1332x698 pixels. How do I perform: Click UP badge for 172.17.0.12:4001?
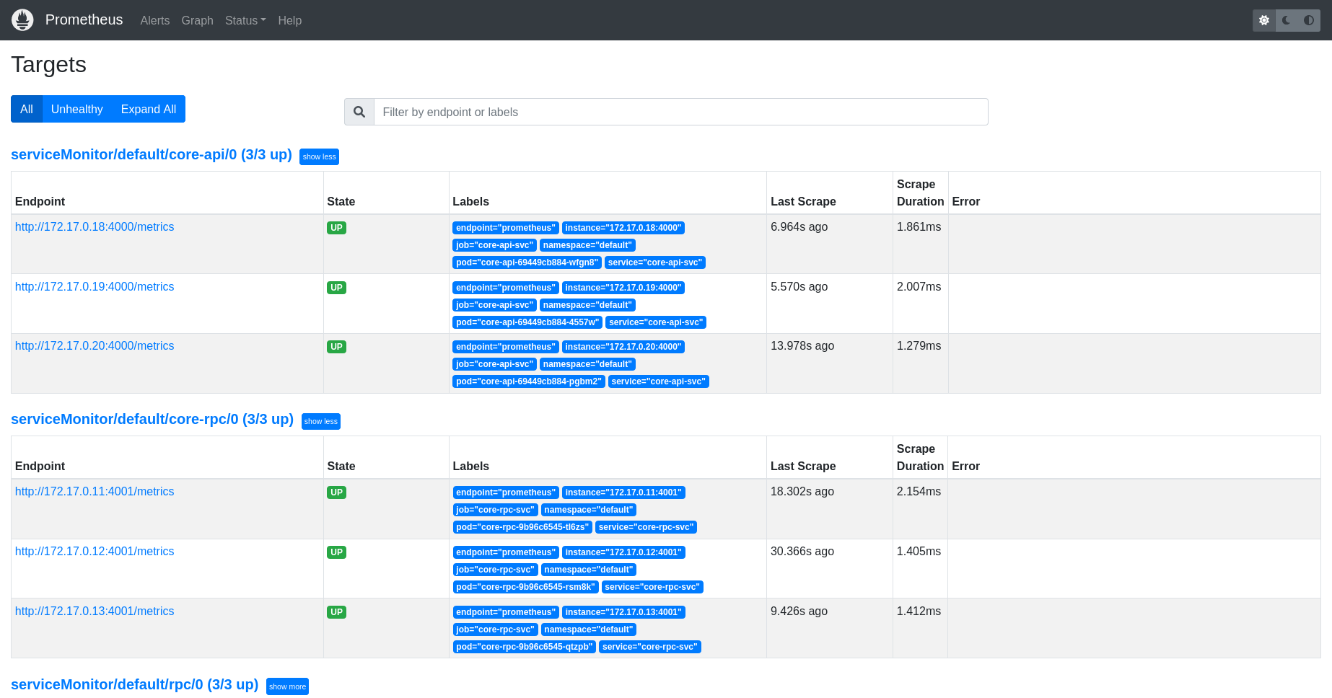pyautogui.click(x=336, y=552)
